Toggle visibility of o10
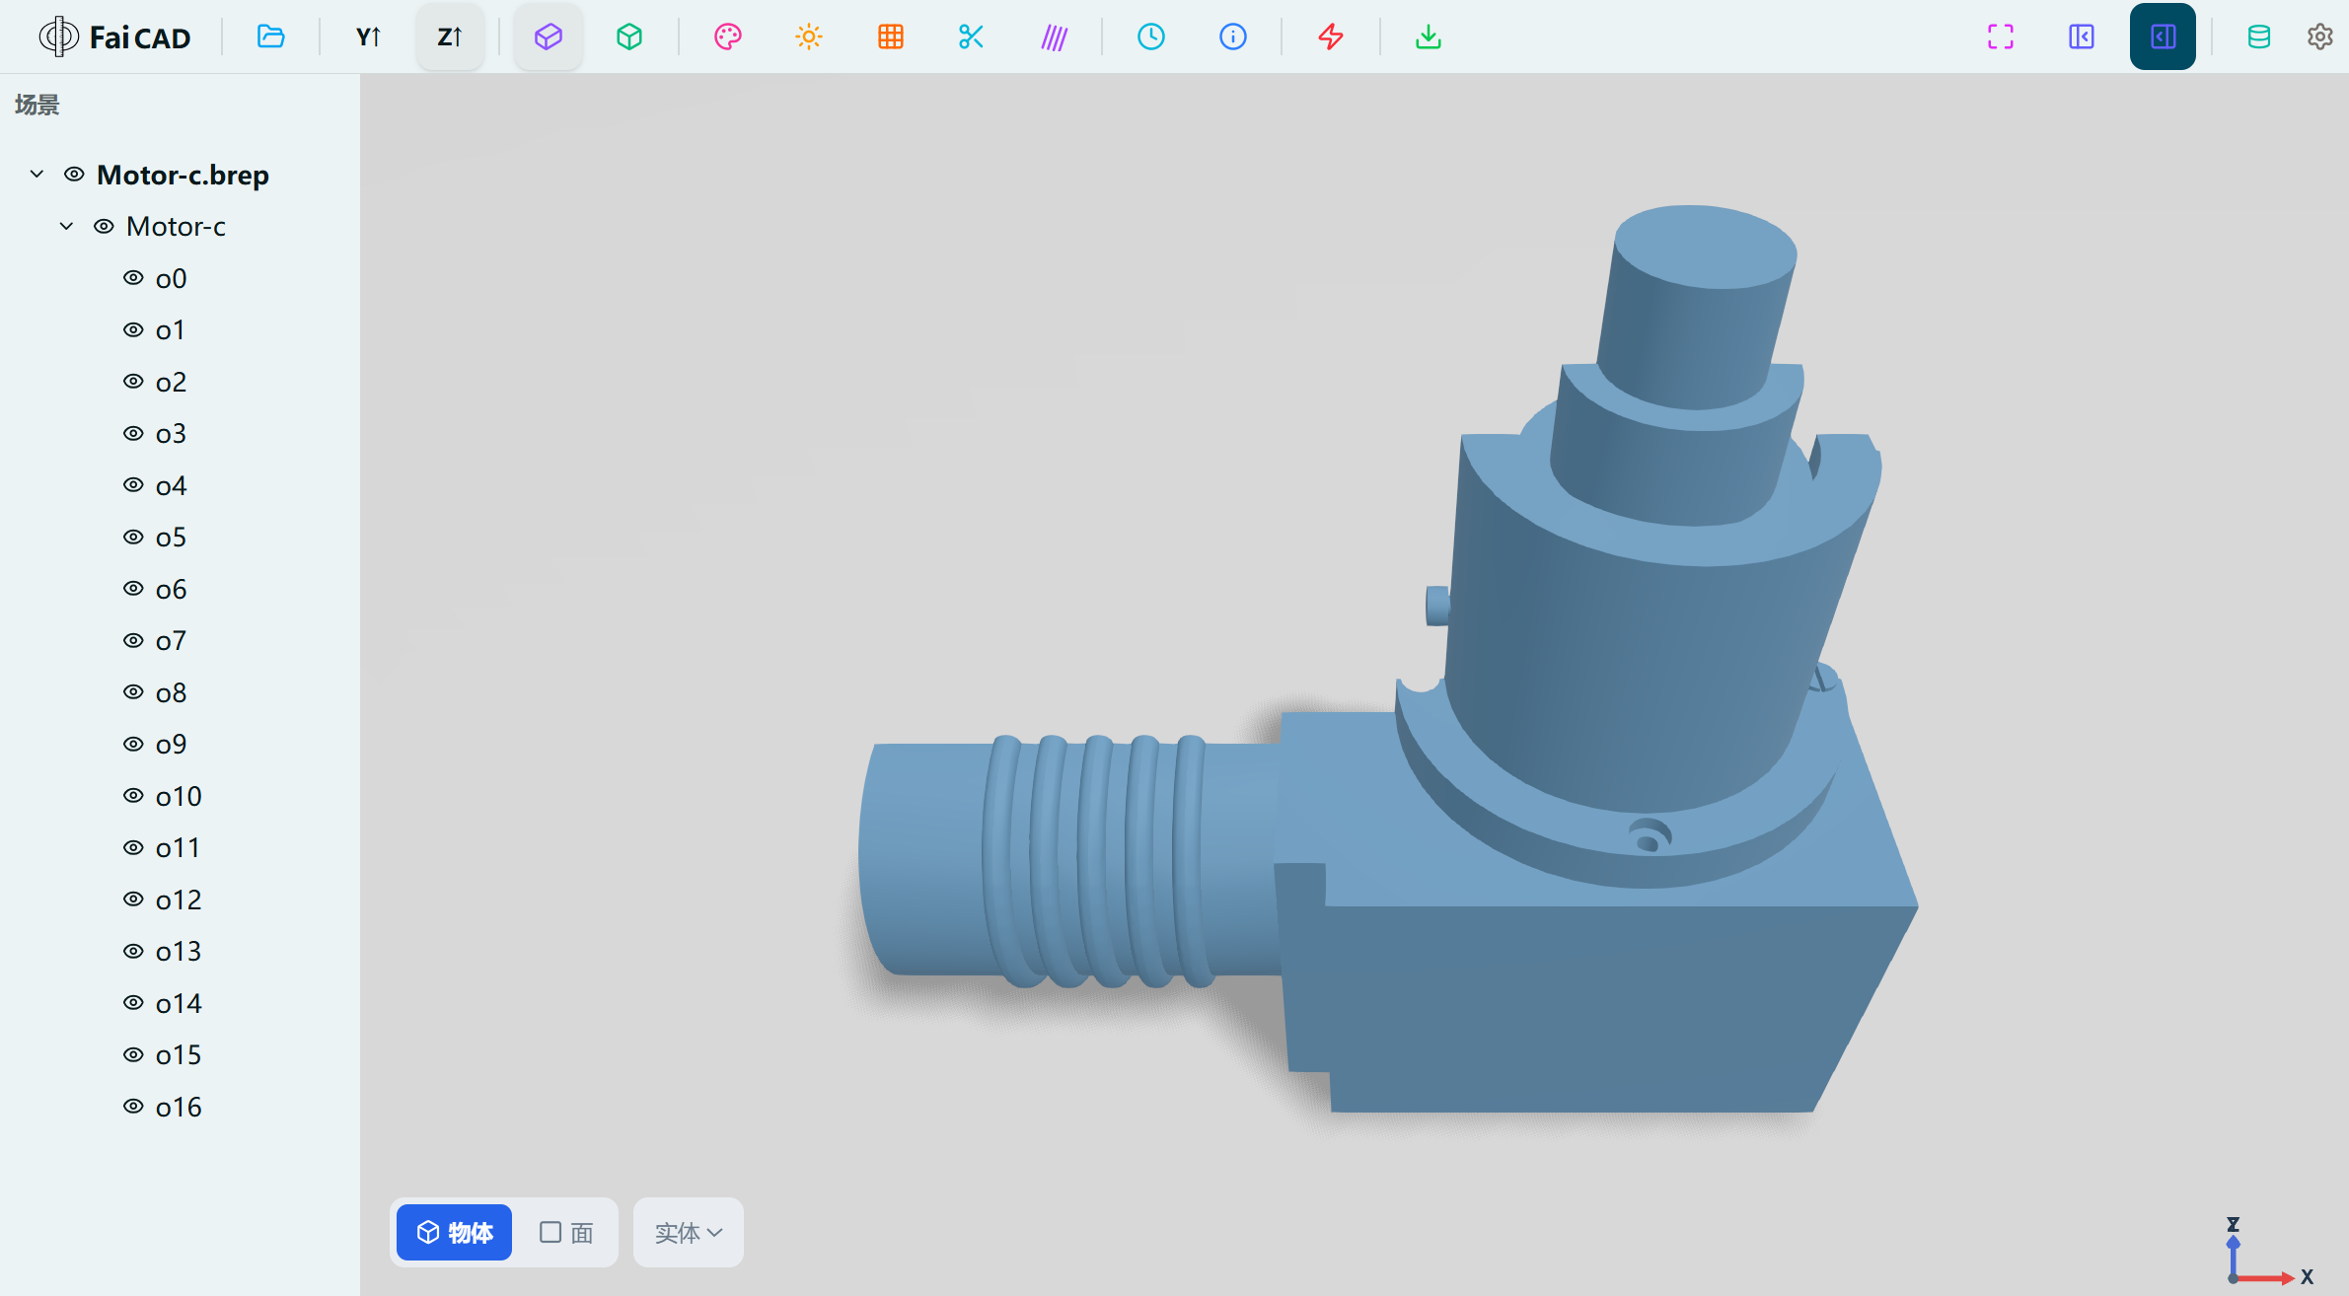 pos(133,796)
